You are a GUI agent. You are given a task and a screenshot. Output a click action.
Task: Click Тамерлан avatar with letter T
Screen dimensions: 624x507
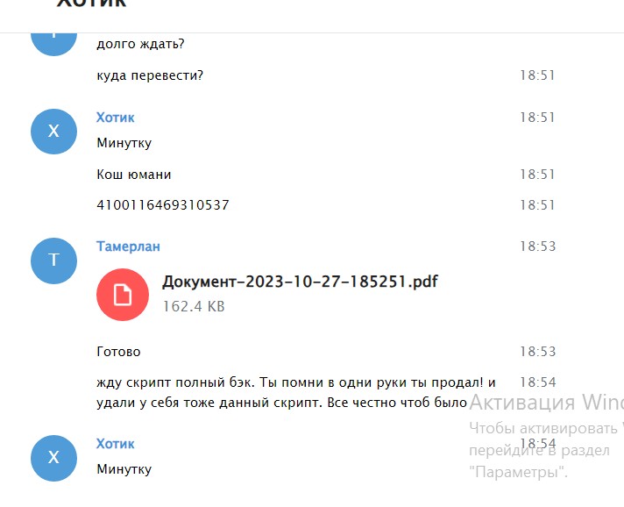pos(53,261)
